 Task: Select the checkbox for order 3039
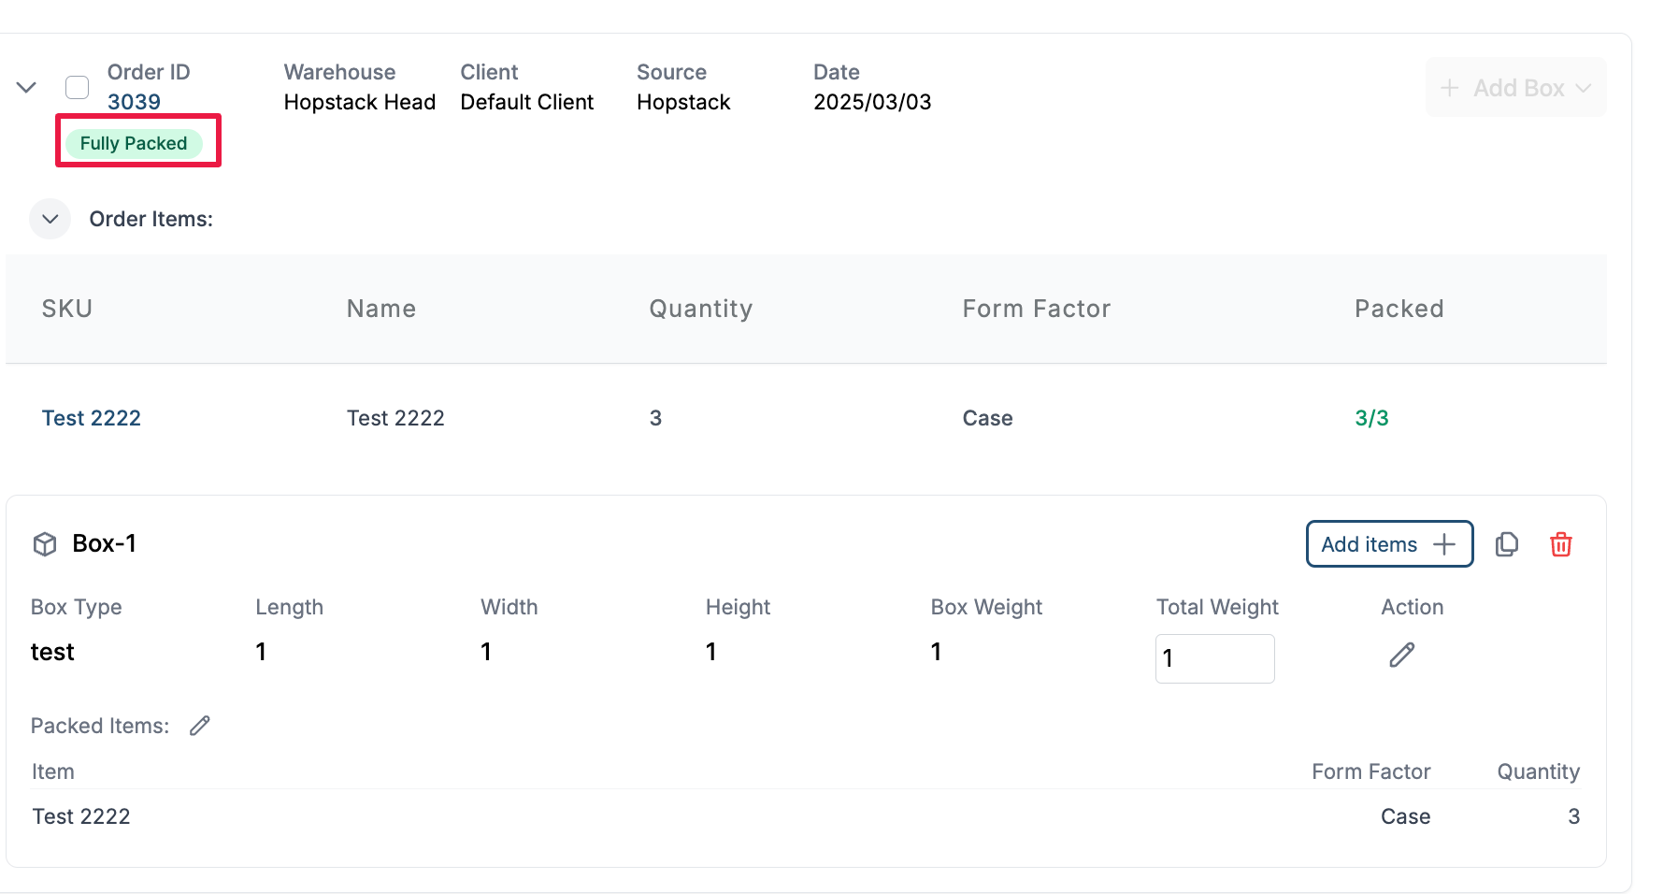(x=77, y=87)
